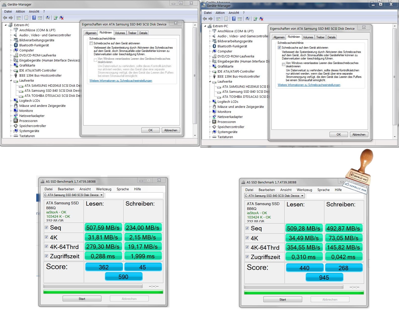
Task: Click Prozessoren icon in left device tree
Action: pos(16,121)
